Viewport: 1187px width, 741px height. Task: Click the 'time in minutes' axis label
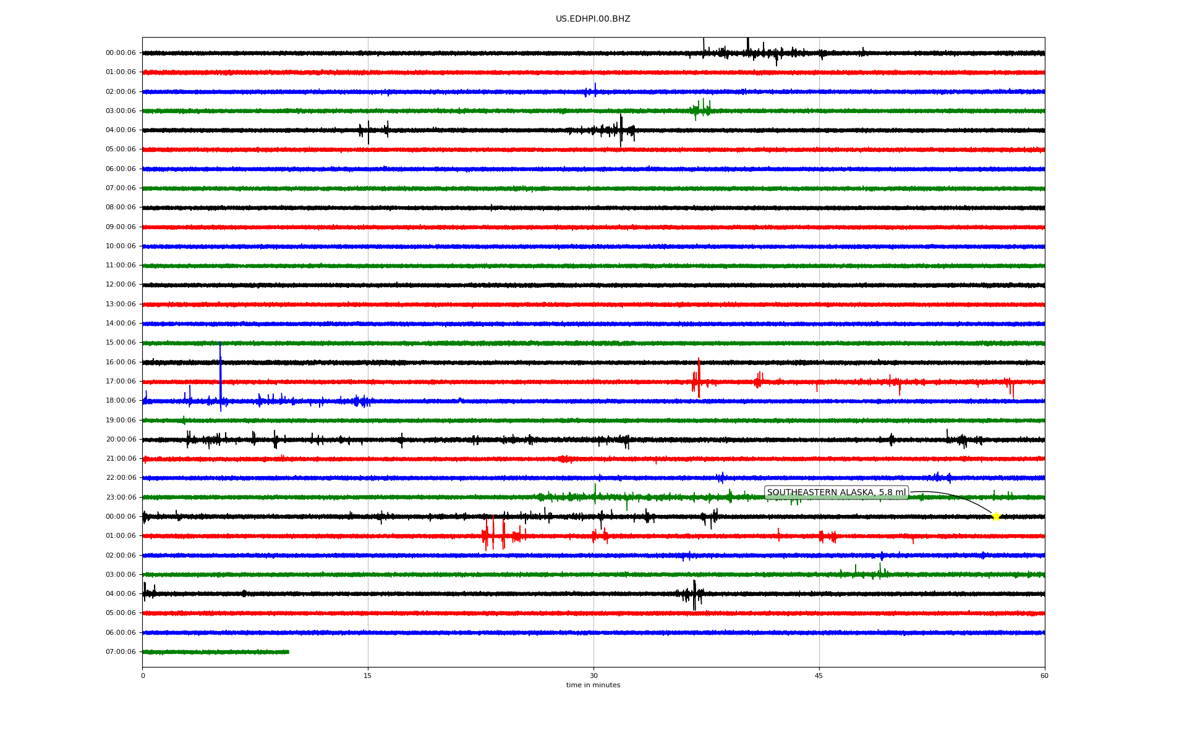coord(592,685)
